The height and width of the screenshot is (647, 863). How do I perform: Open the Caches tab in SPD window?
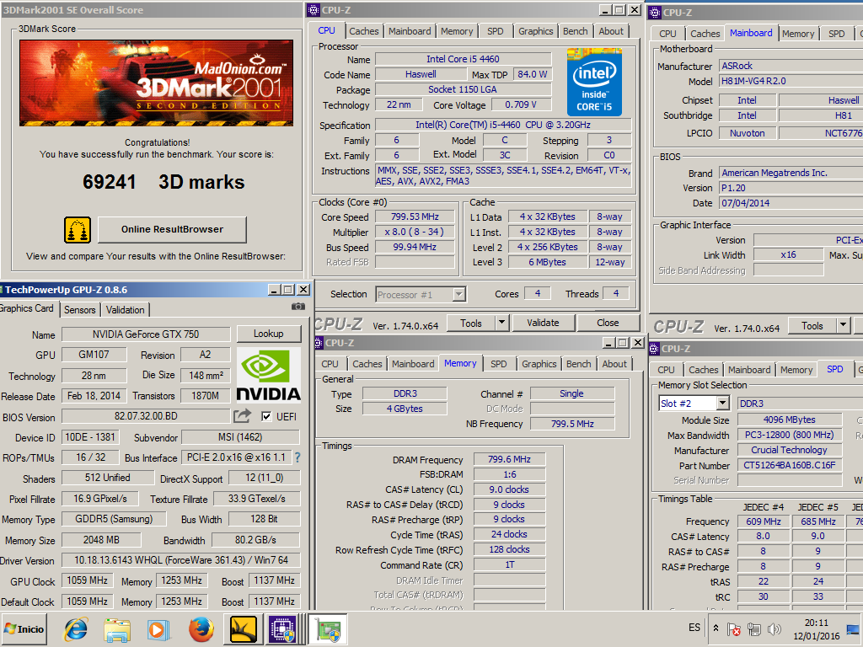tap(704, 370)
